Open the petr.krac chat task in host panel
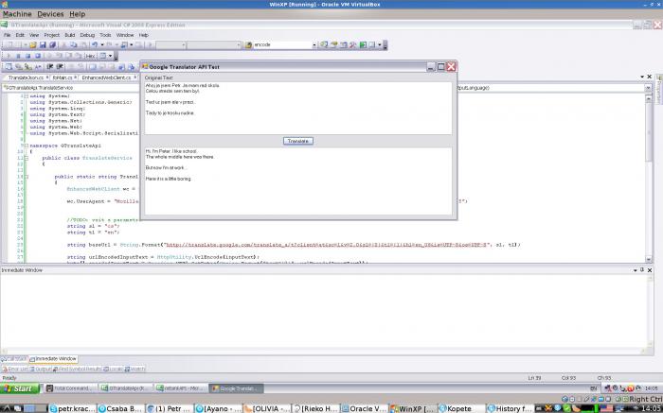This screenshot has height=413, width=663. click(x=72, y=408)
